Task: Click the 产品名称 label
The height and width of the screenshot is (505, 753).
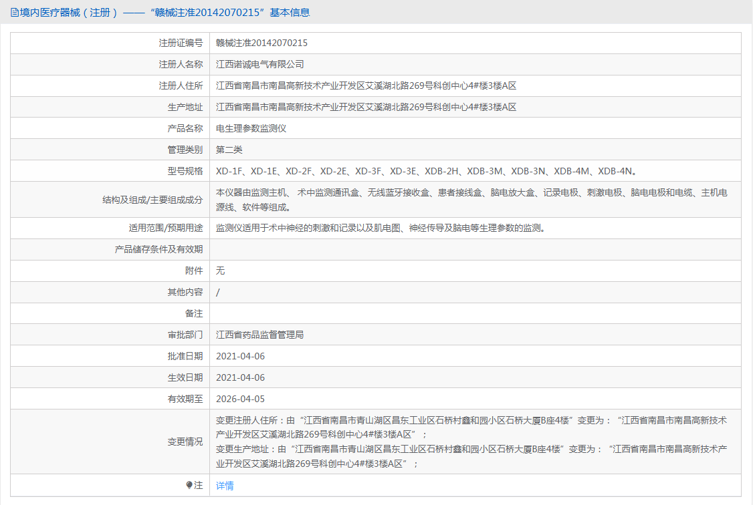Action: (185, 128)
